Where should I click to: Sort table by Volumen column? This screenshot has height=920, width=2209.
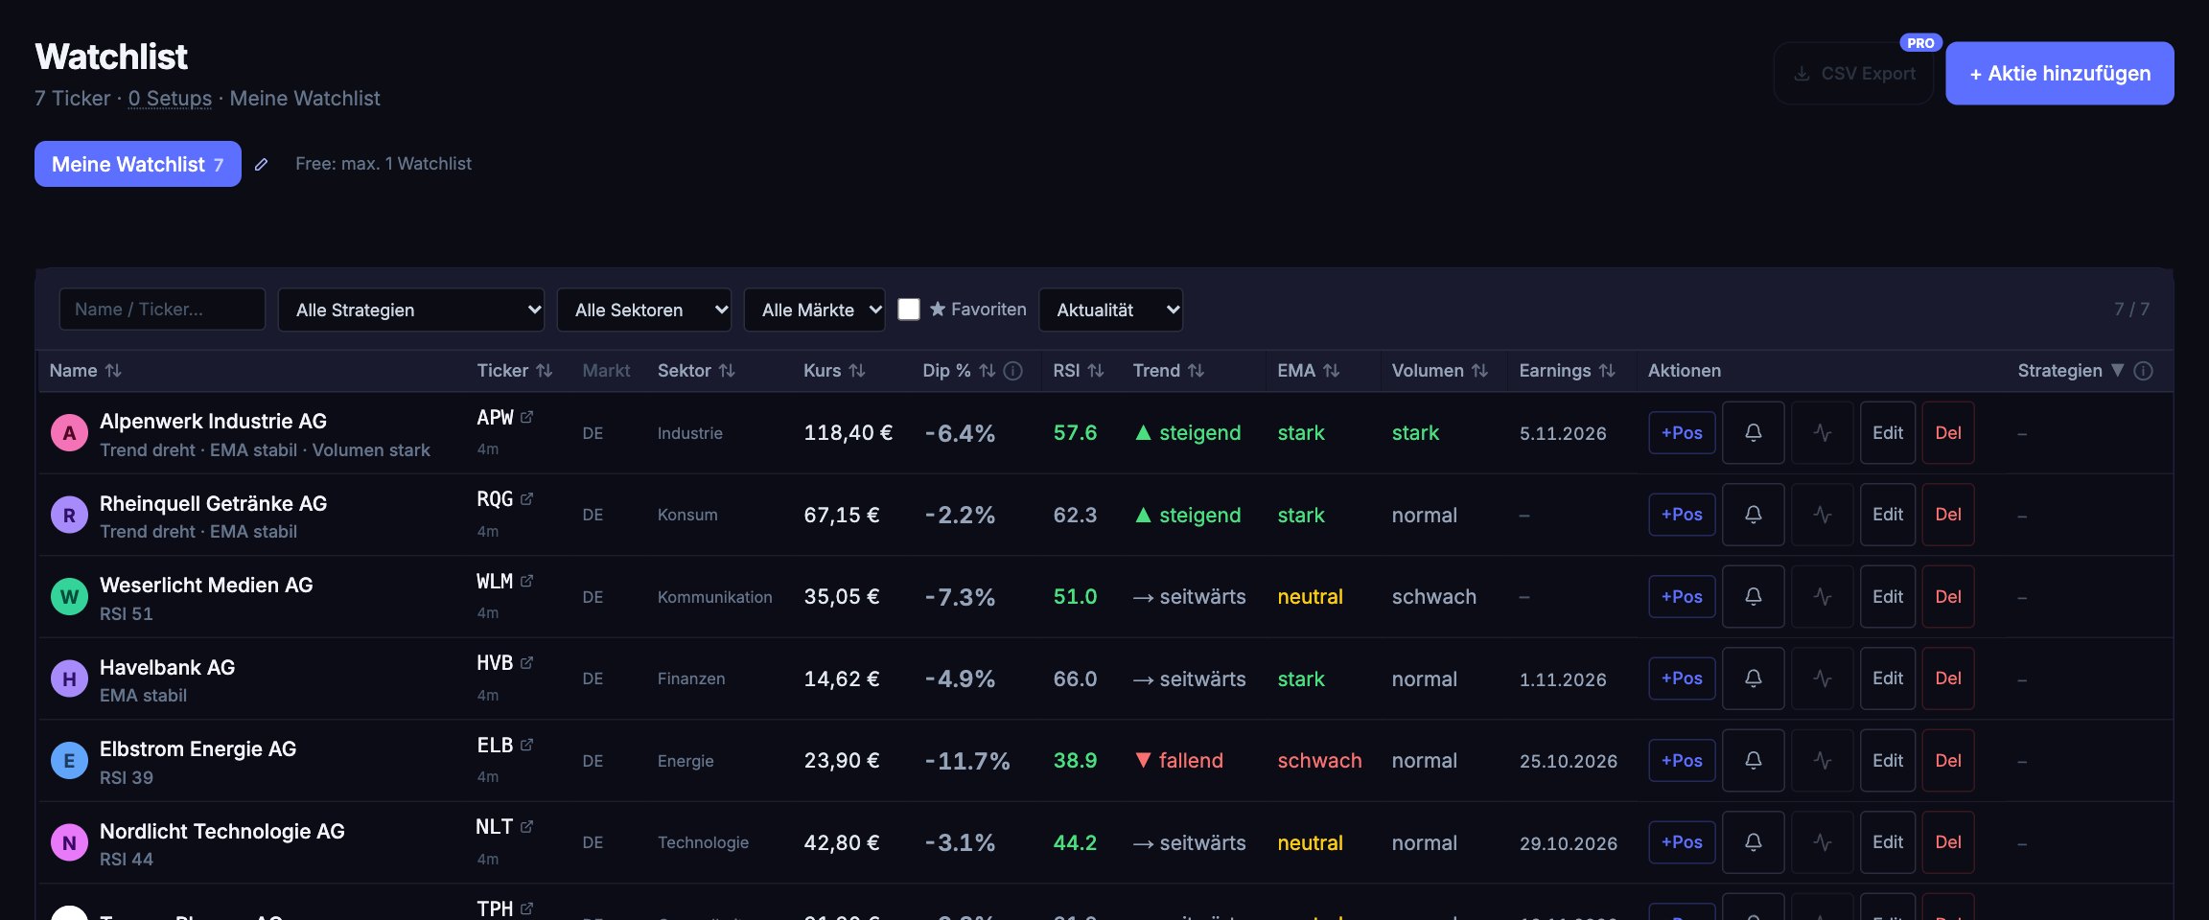coord(1439,371)
